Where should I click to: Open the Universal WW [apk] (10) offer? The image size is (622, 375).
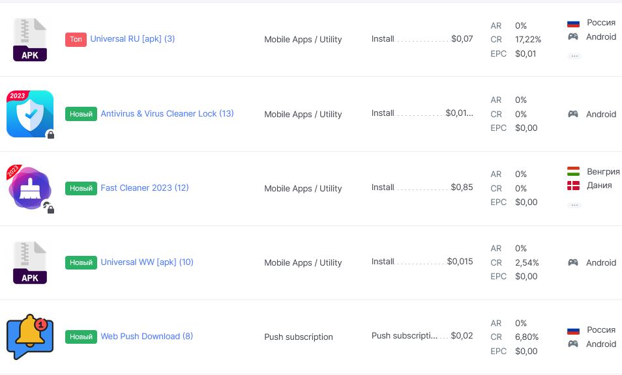pyautogui.click(x=147, y=262)
